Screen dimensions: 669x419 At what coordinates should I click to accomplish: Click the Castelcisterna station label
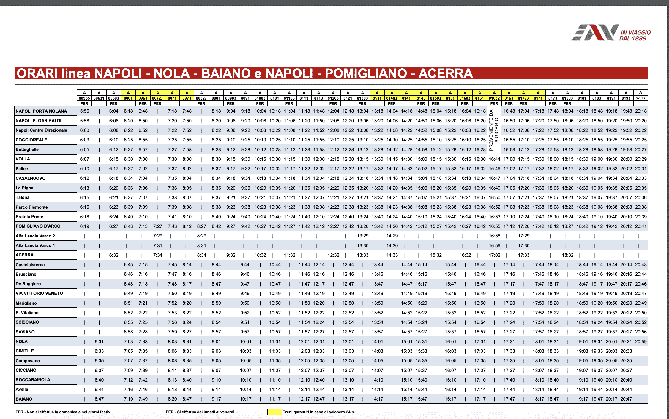30,265
